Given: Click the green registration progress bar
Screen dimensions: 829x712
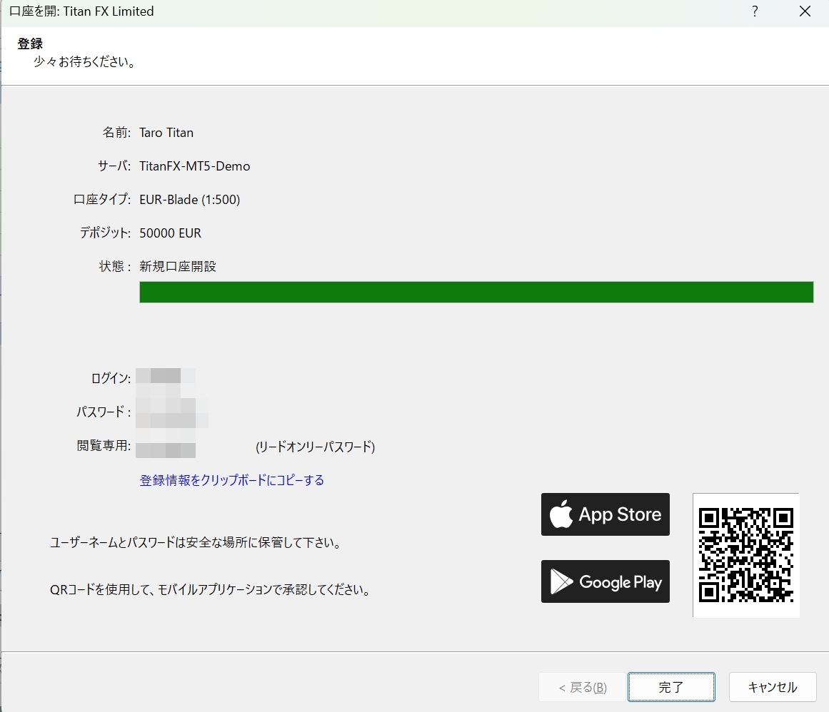Looking at the screenshot, I should (x=476, y=292).
